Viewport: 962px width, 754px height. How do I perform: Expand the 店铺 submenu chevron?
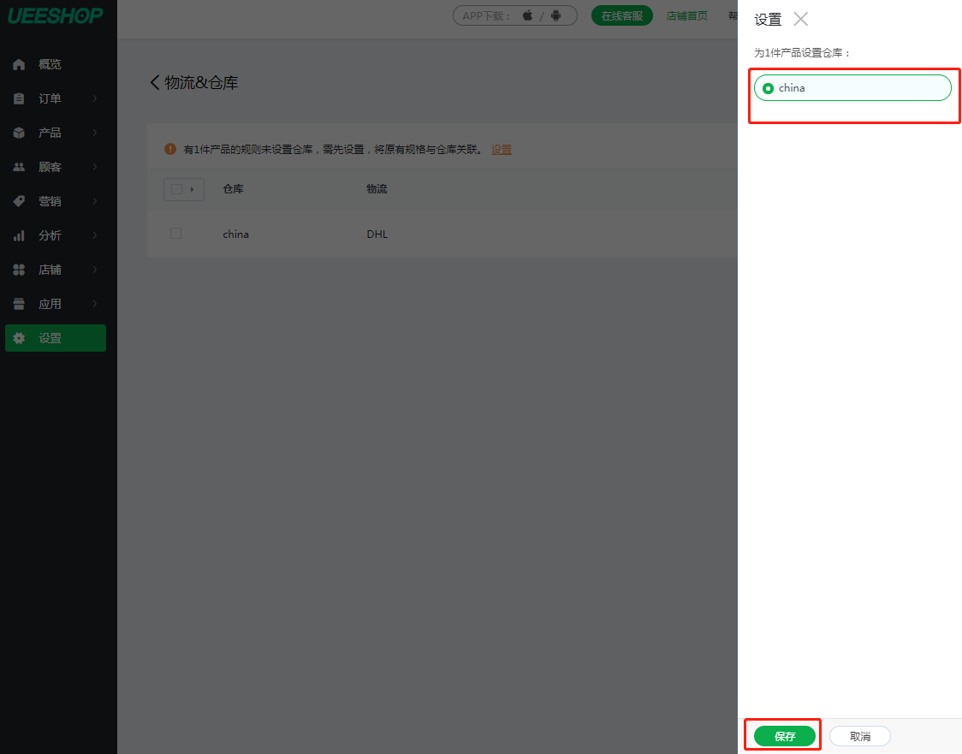coord(95,270)
